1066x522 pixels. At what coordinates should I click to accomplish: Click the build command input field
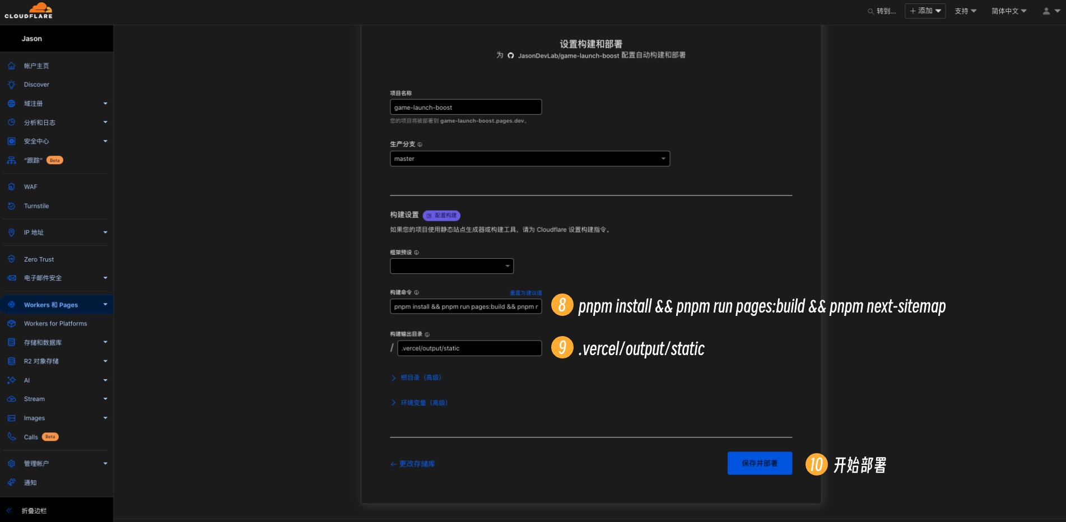tap(465, 306)
